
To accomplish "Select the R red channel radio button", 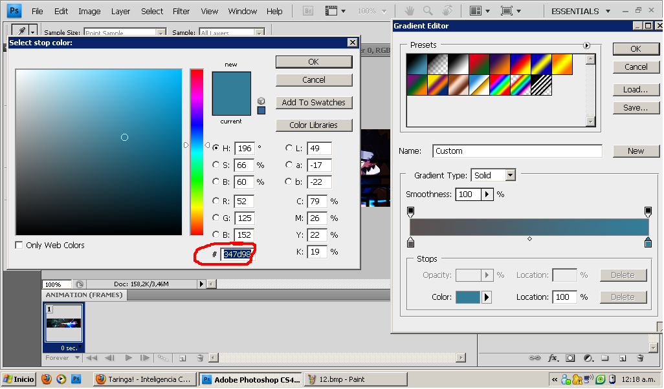I will 216,202.
